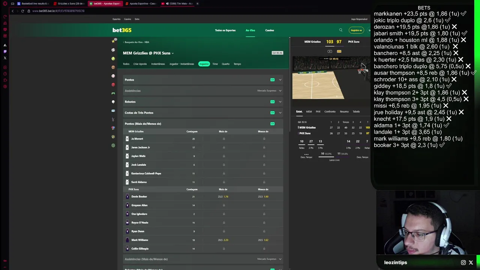
Task: Select Devin Booker Menos de 25.5 odds 1.90
Action: (263, 196)
